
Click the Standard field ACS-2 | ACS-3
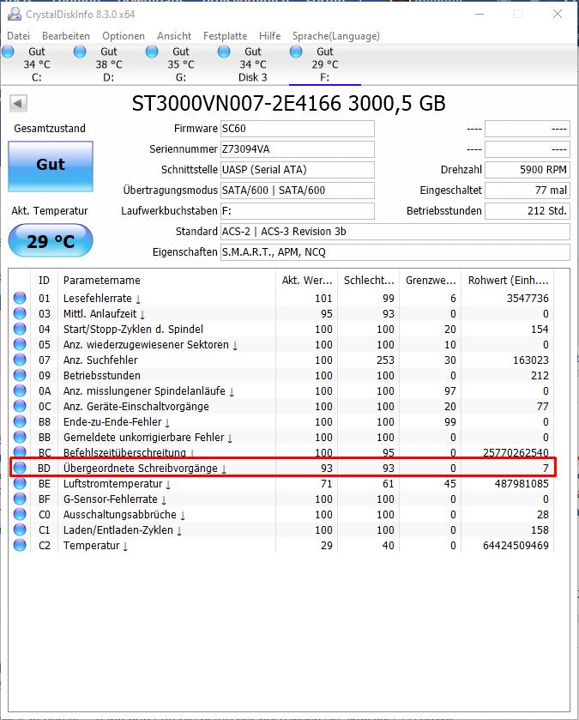395,232
